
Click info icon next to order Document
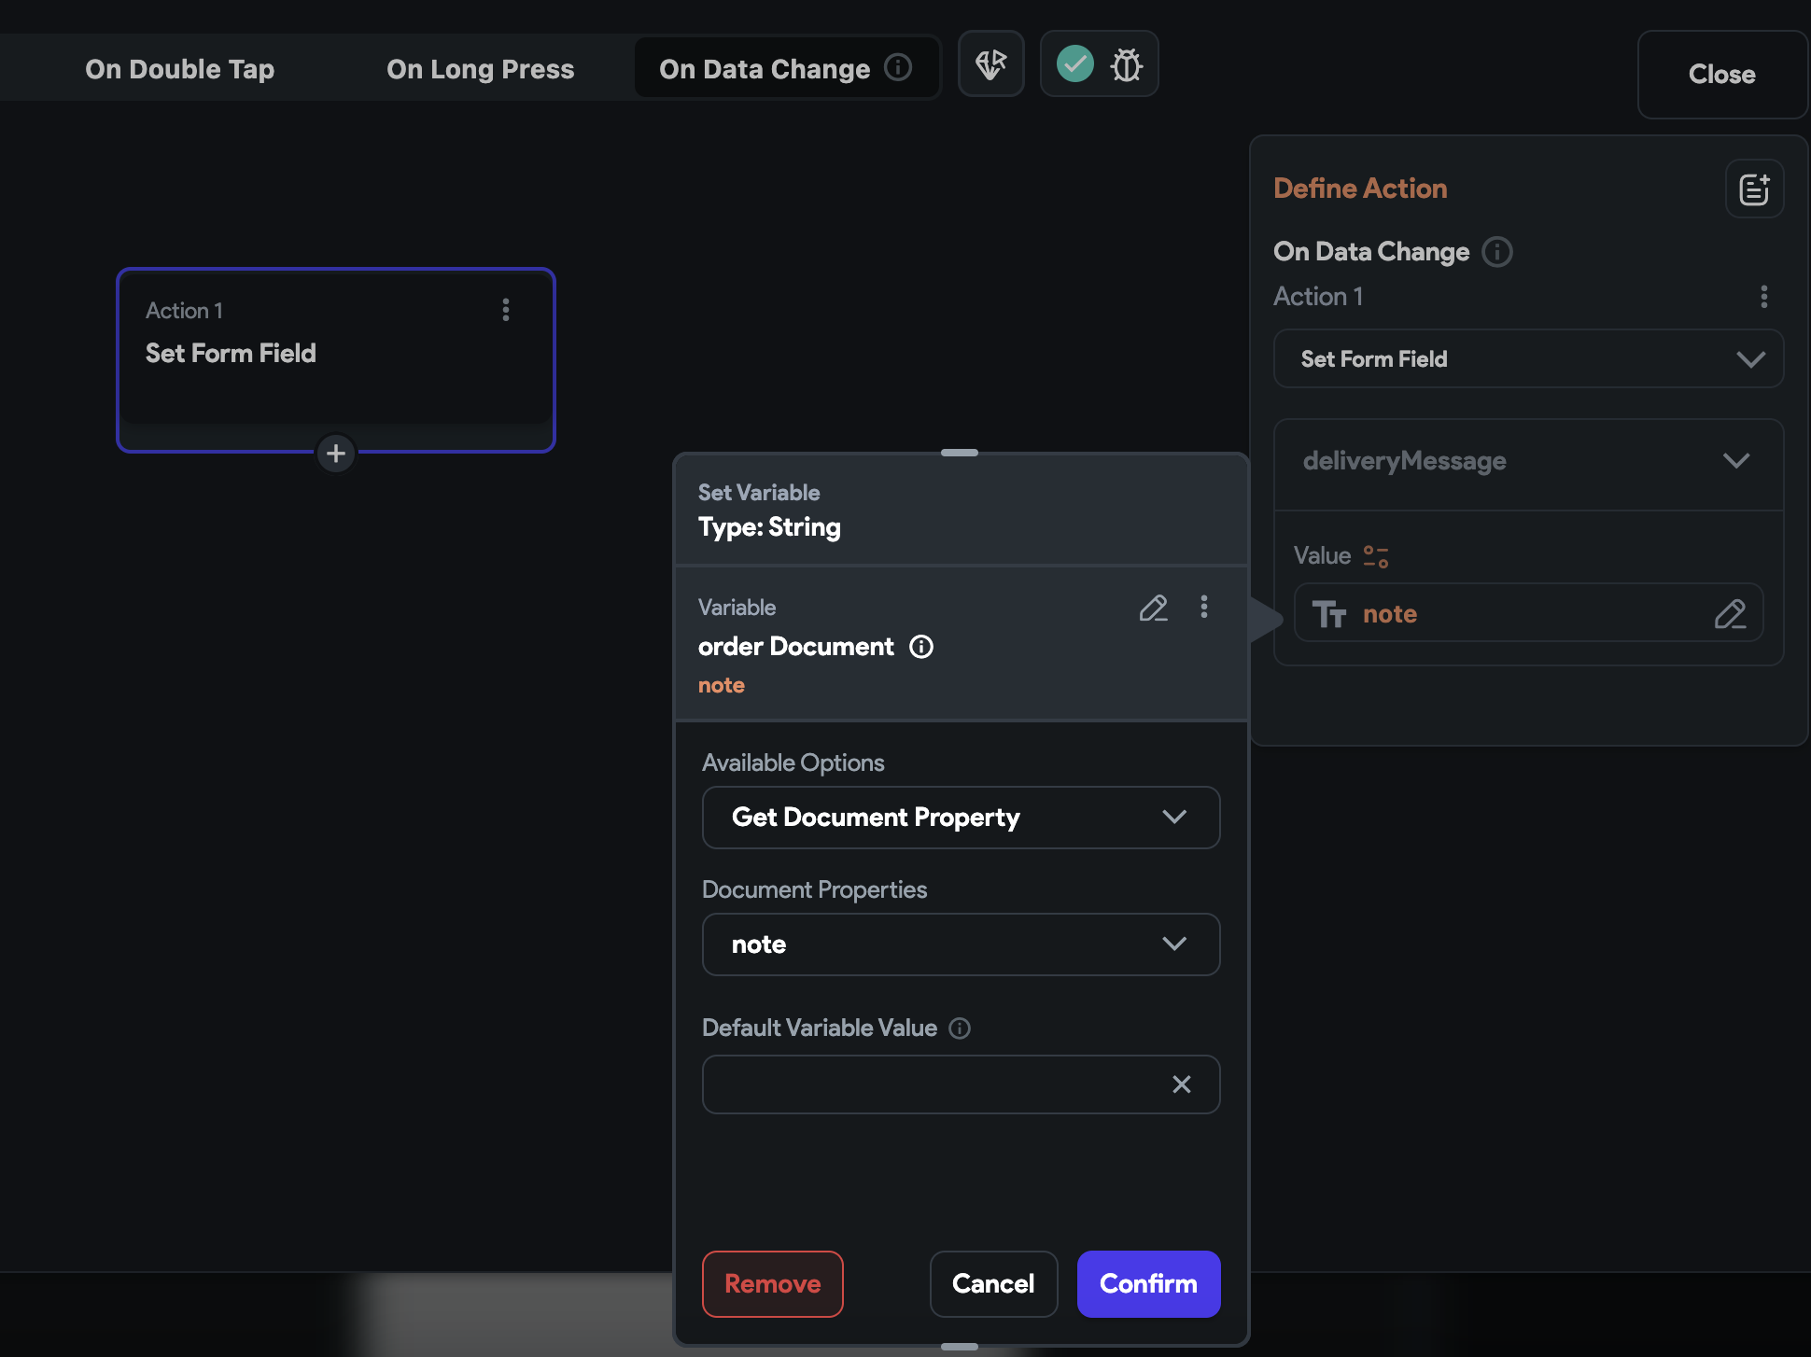(921, 647)
